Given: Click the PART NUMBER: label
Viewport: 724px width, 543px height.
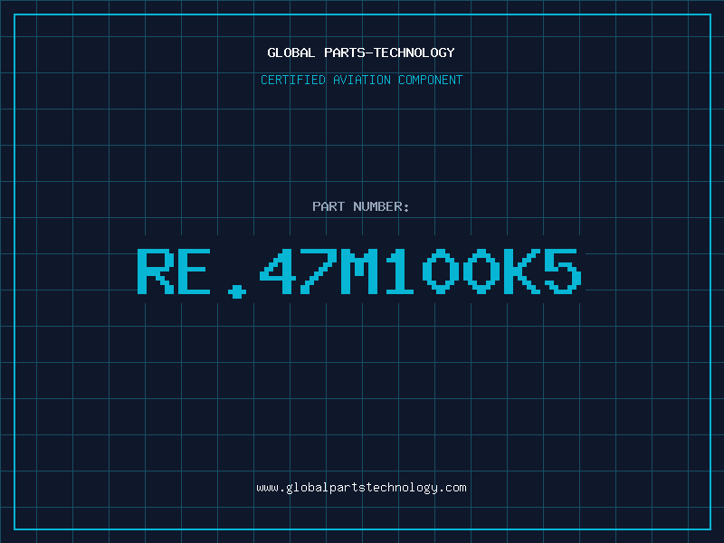Looking at the screenshot, I should 361,206.
